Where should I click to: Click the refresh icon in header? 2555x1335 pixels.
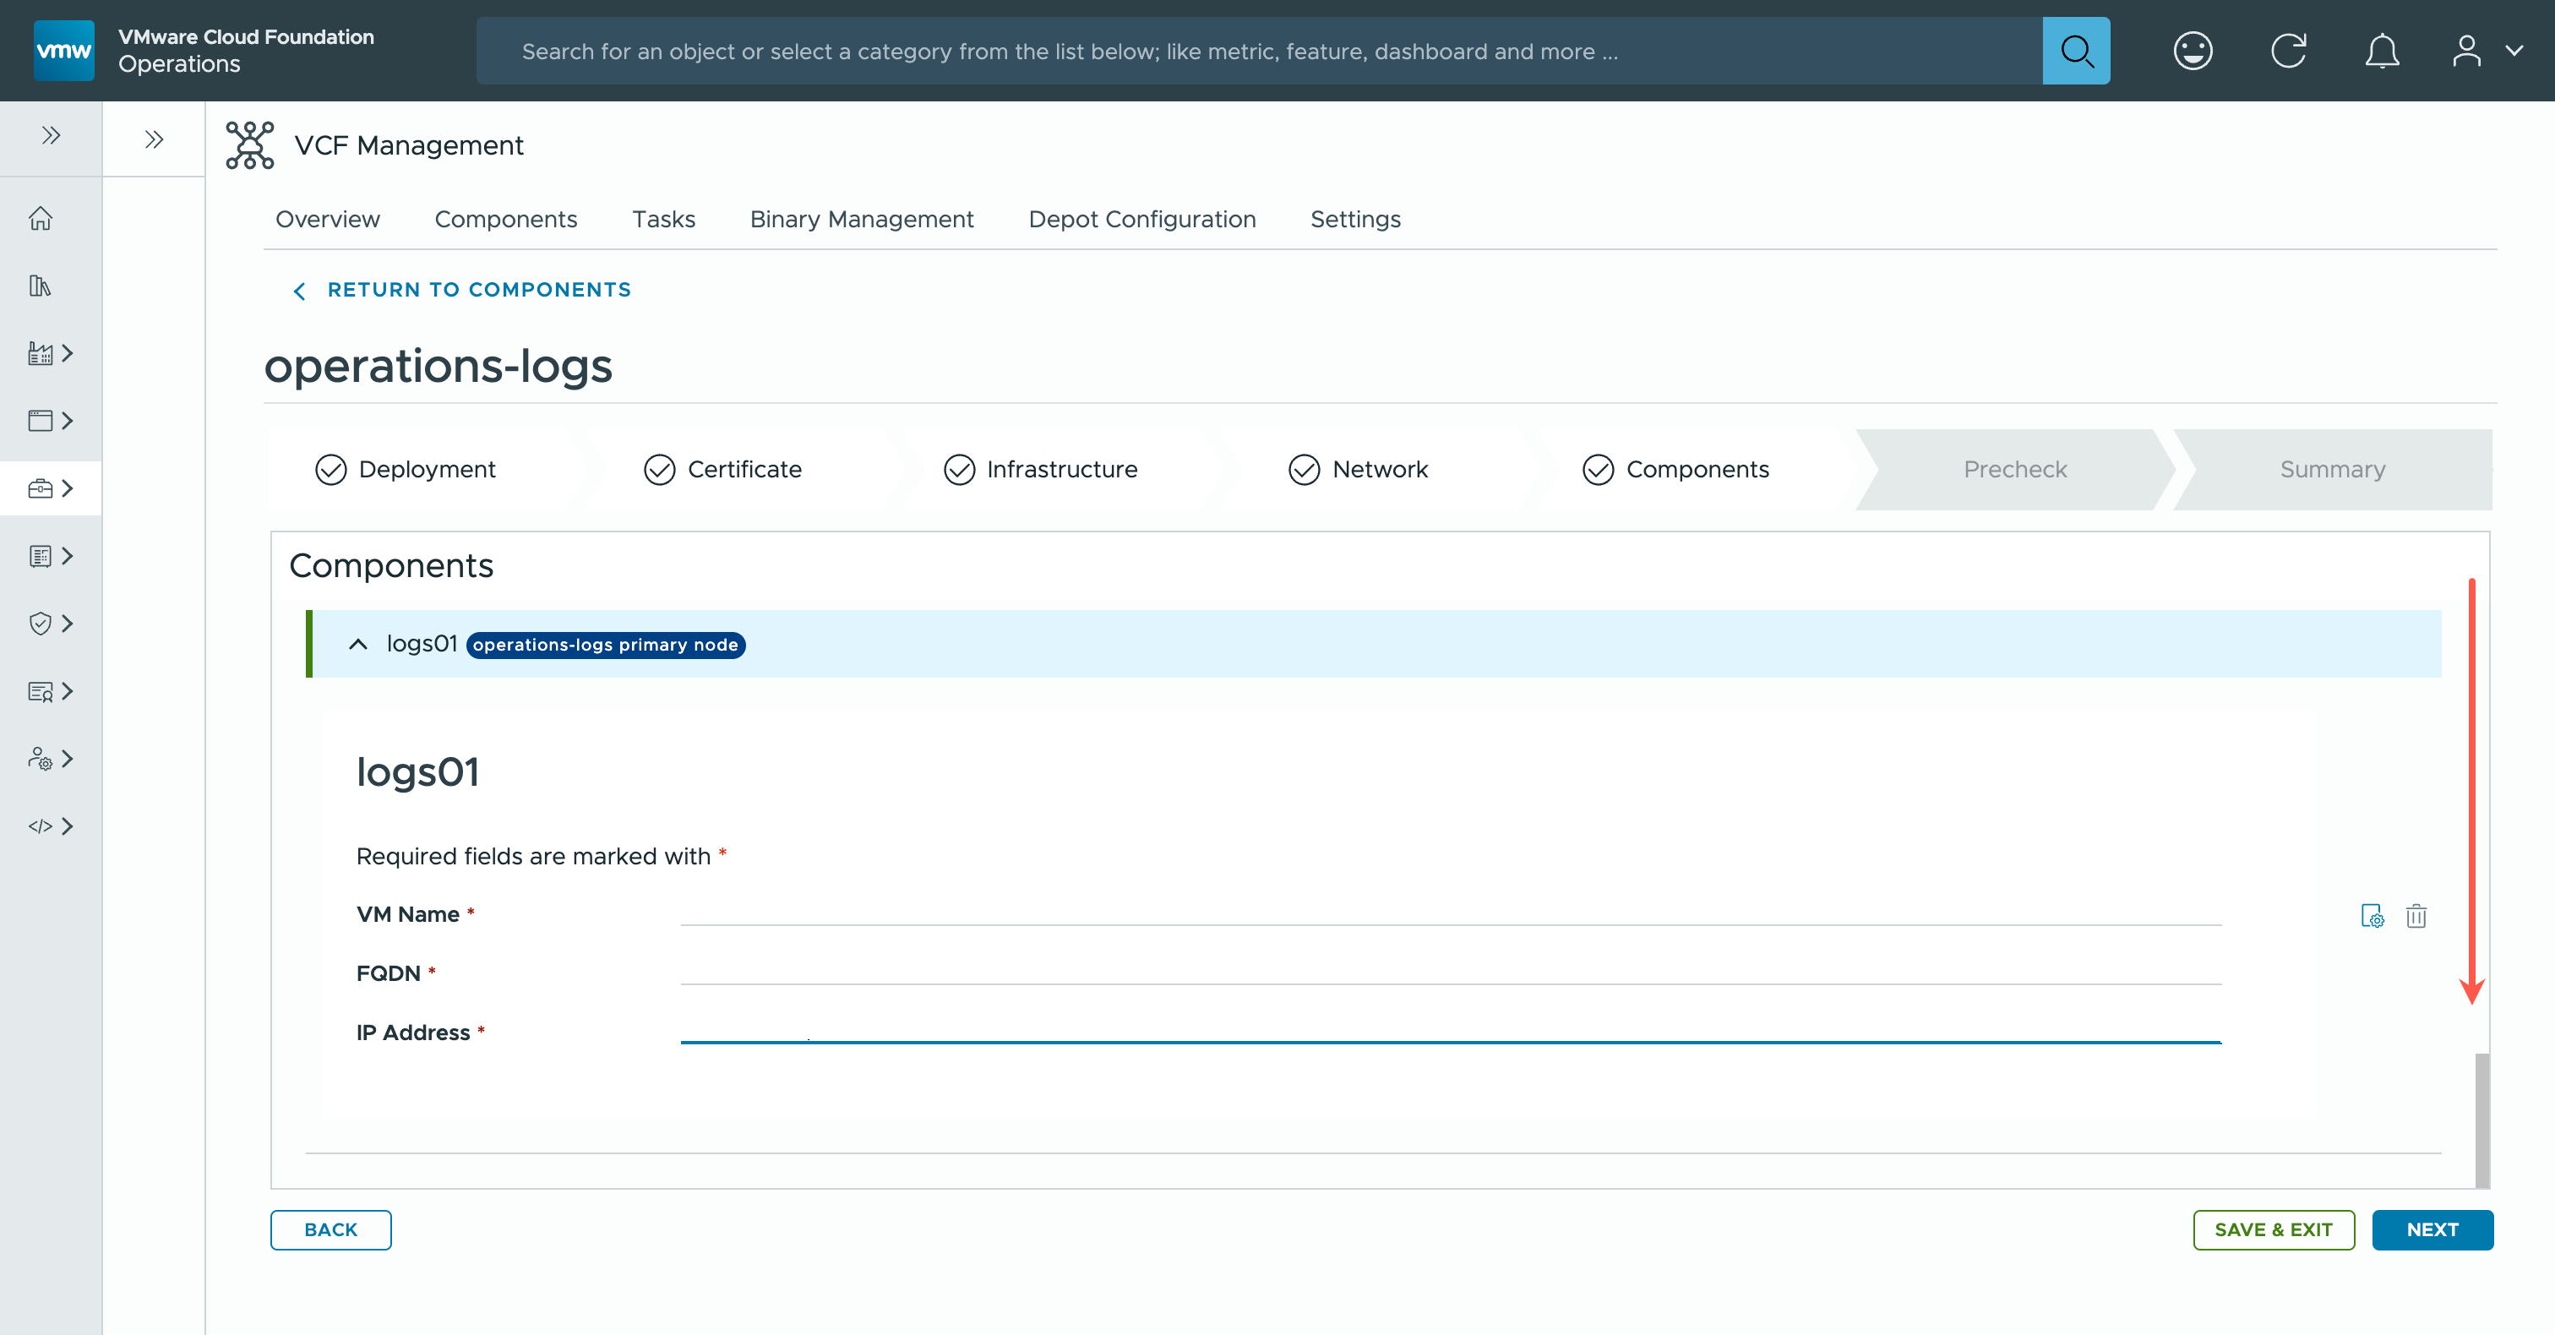point(2288,51)
